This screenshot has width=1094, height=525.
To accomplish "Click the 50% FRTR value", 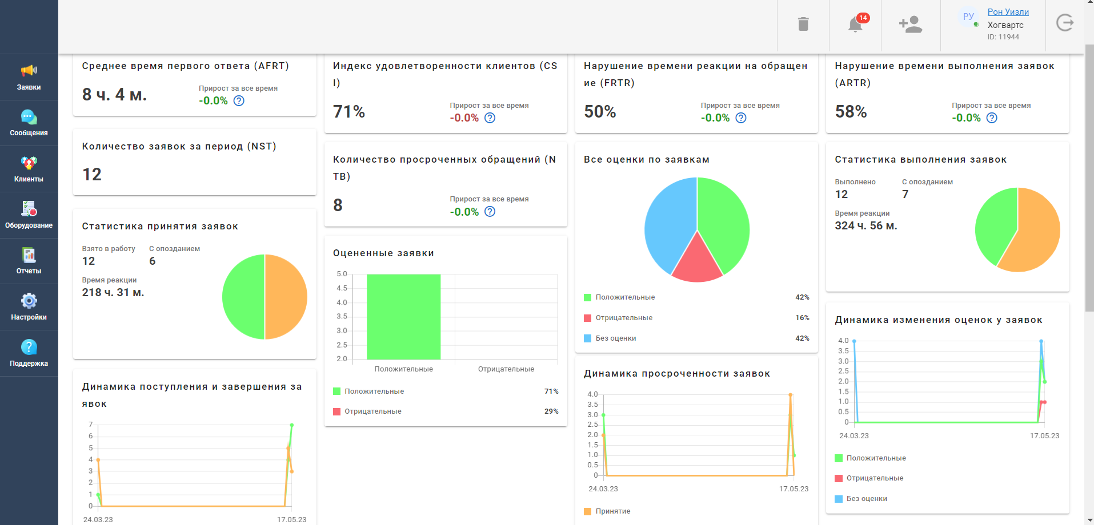I will click(600, 111).
